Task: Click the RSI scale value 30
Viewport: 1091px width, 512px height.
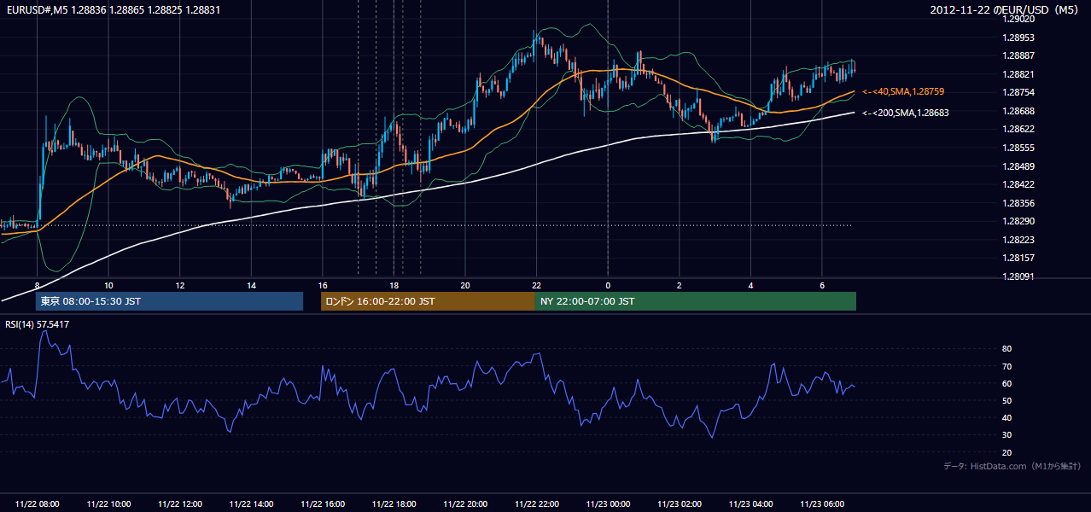Action: coord(1006,435)
